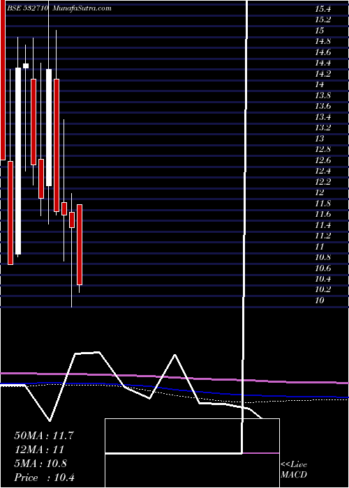
Task: Click the 50MA : 11.7 readout
Action: coord(44,436)
